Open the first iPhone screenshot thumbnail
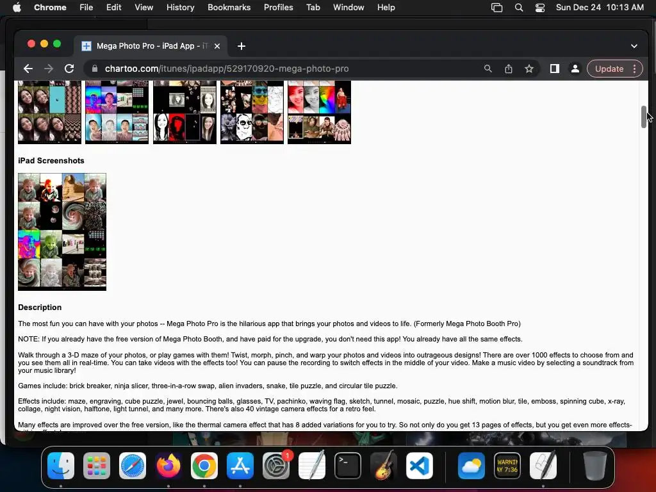This screenshot has height=492, width=656. (49, 112)
